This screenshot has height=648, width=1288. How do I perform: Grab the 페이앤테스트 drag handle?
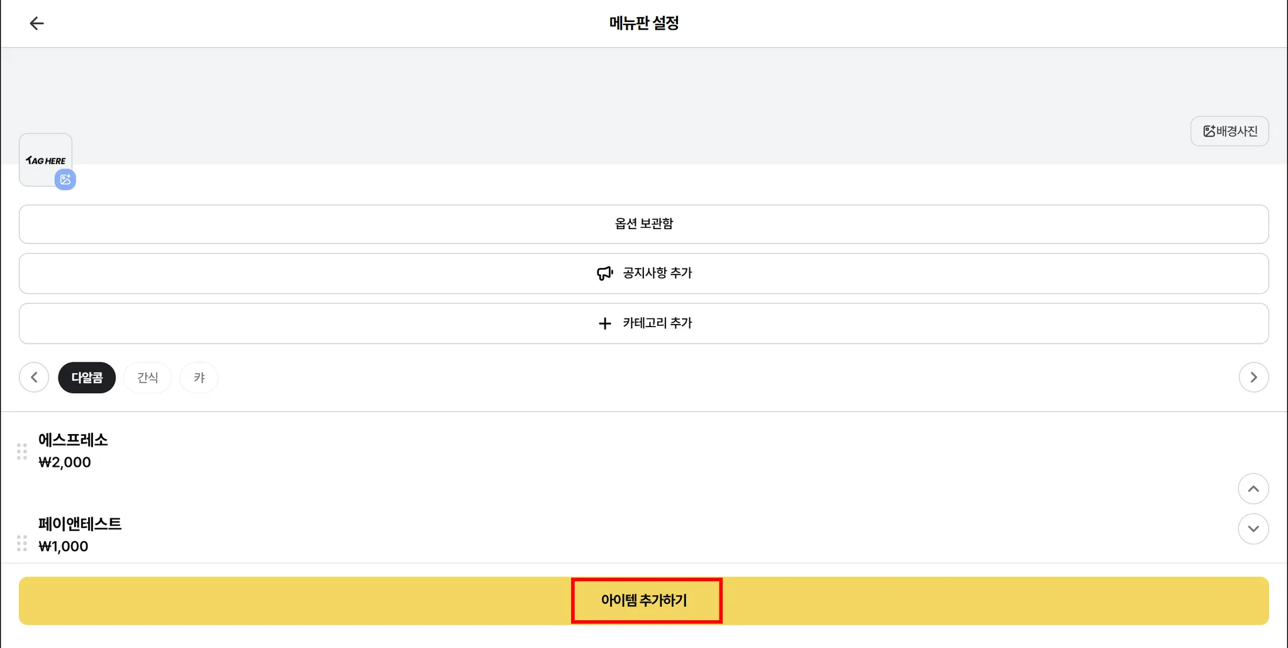click(x=22, y=543)
